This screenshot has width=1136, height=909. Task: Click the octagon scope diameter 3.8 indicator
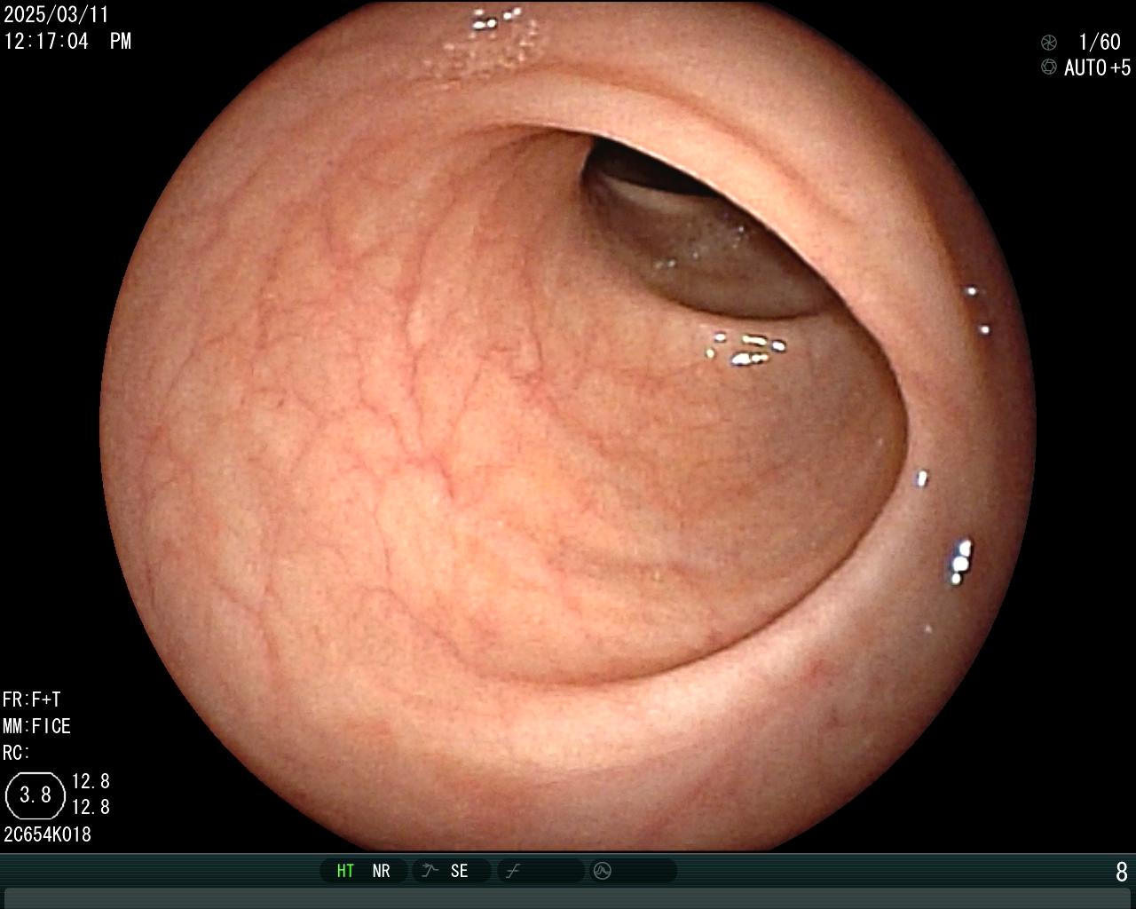pyautogui.click(x=35, y=794)
